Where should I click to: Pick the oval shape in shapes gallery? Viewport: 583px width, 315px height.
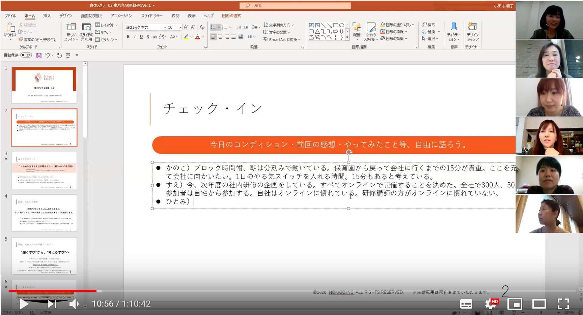[342, 25]
